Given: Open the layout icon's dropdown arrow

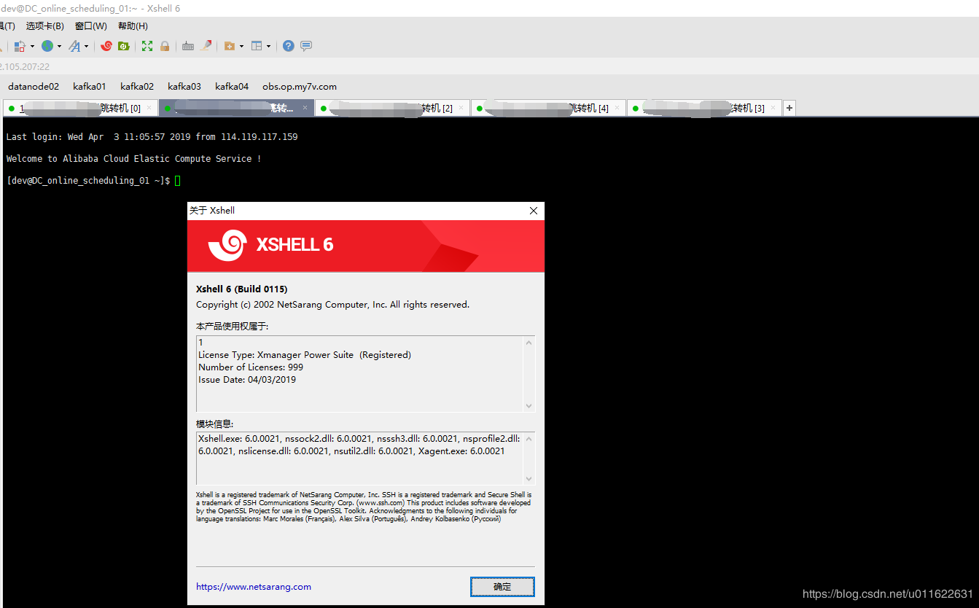Looking at the screenshot, I should pos(268,46).
